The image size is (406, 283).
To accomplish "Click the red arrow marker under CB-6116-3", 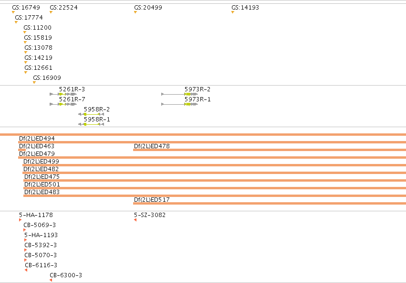I will (26, 270).
